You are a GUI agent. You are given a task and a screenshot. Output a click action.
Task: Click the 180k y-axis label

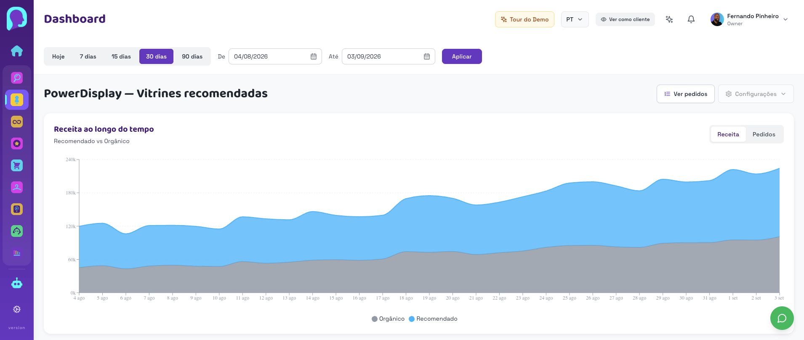[71, 193]
